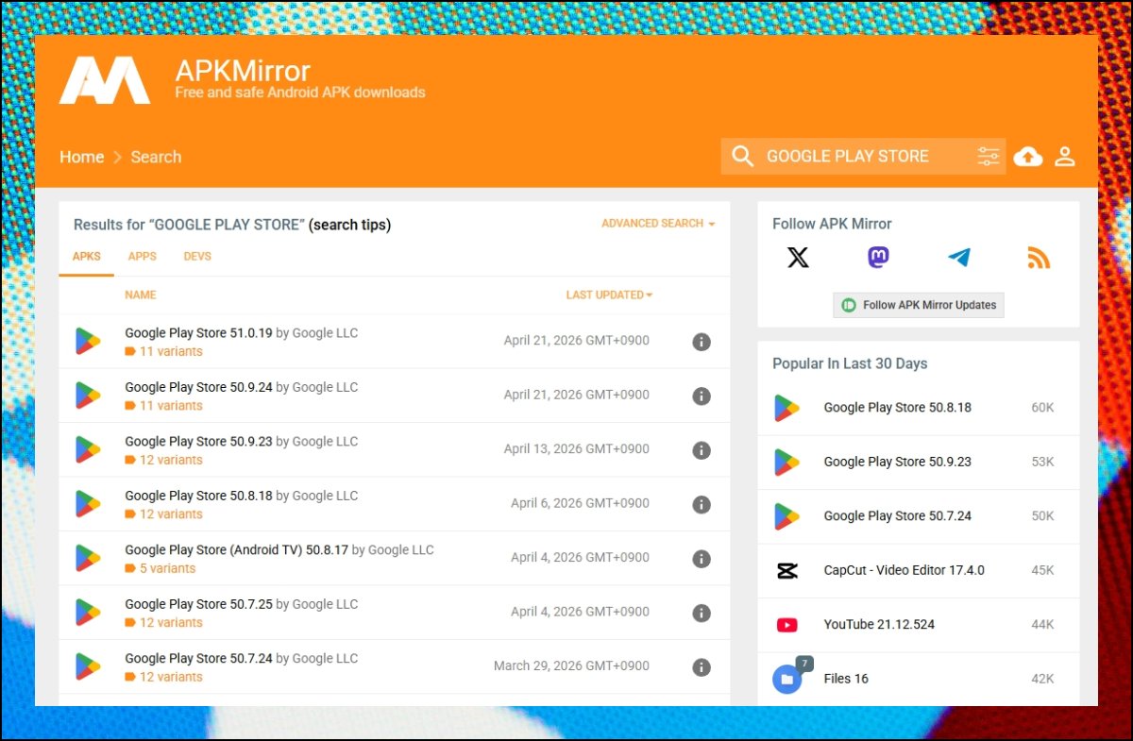Viewport: 1133px width, 741px height.
Task: Open the user account icon
Action: [1065, 157]
